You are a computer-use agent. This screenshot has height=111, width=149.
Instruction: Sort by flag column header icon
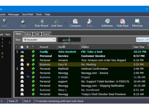(33, 47)
